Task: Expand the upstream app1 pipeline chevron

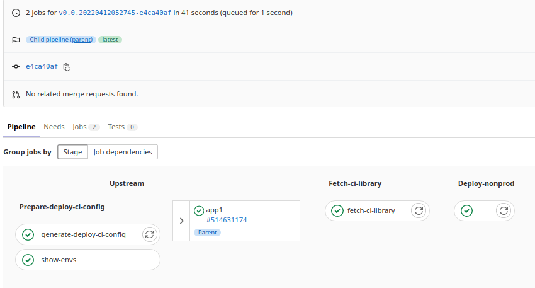Action: [181, 221]
